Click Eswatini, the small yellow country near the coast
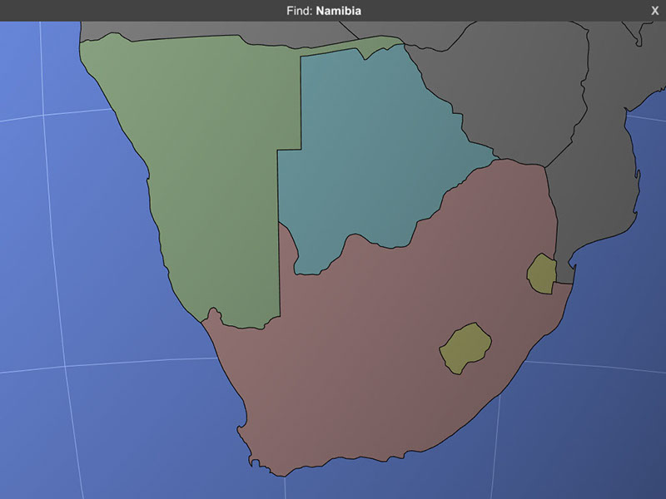The image size is (666, 499). coord(541,274)
